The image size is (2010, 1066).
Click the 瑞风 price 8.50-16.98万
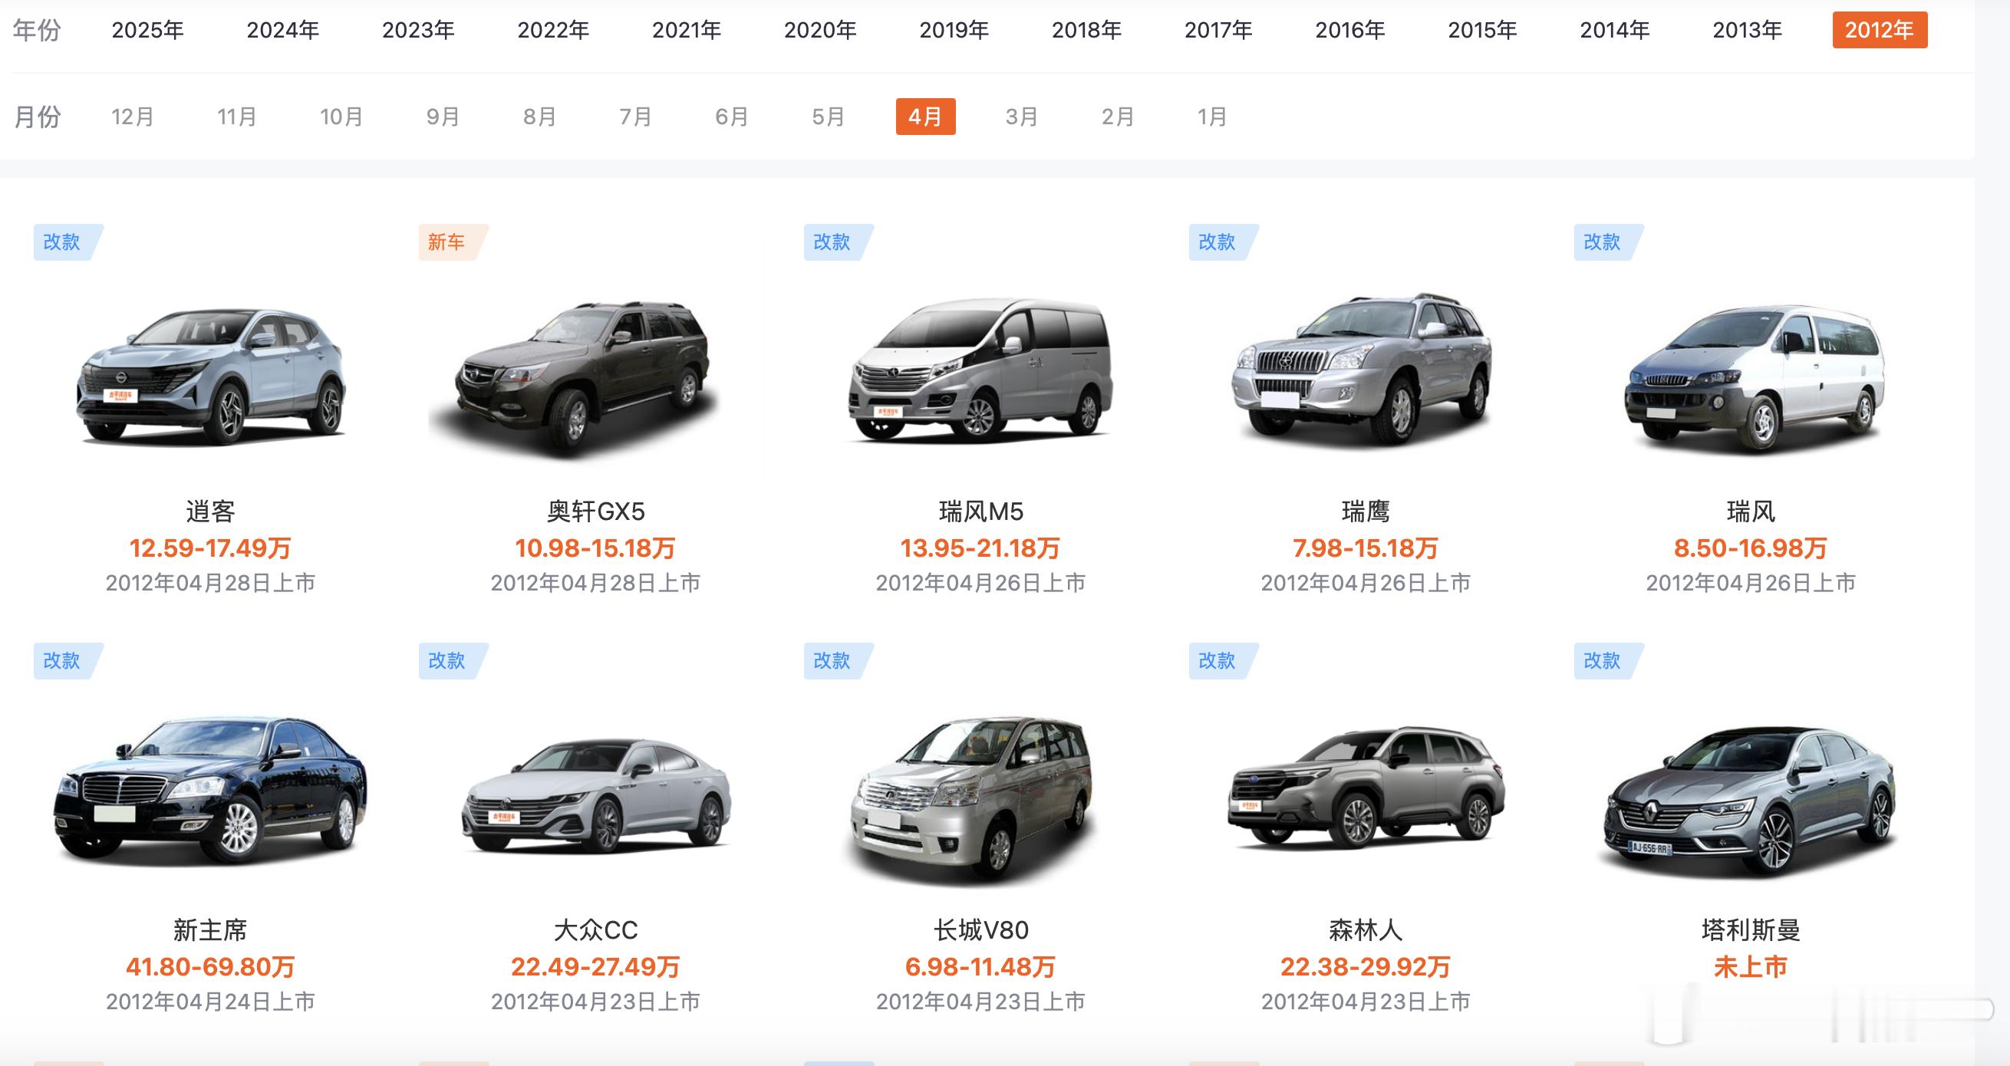pyautogui.click(x=1750, y=548)
